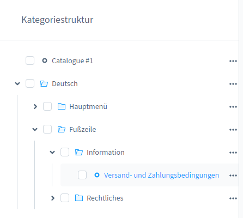Select the Versand- und Zahlungsbedingungen checkbox
243x218 pixels.
82,175
